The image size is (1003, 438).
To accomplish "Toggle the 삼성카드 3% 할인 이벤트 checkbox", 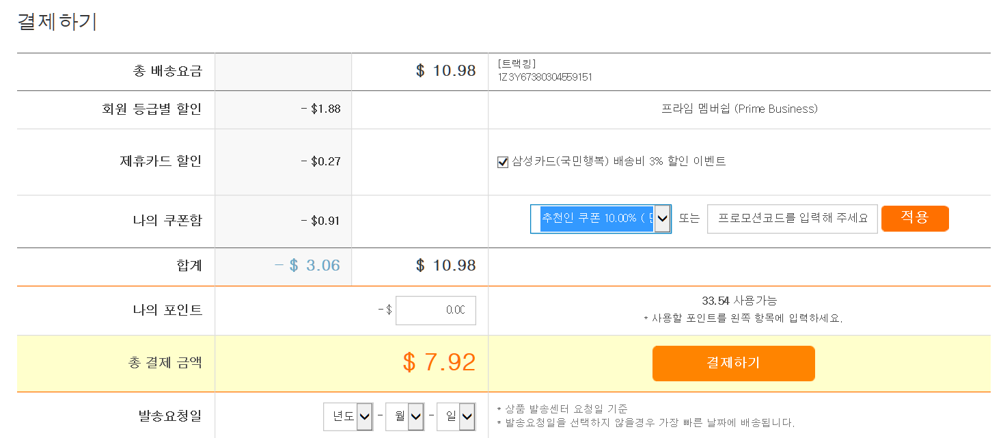I will [503, 162].
